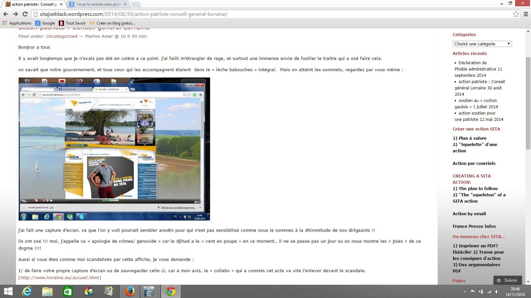Open article Déclaration de Phobie administrative

point(478,69)
